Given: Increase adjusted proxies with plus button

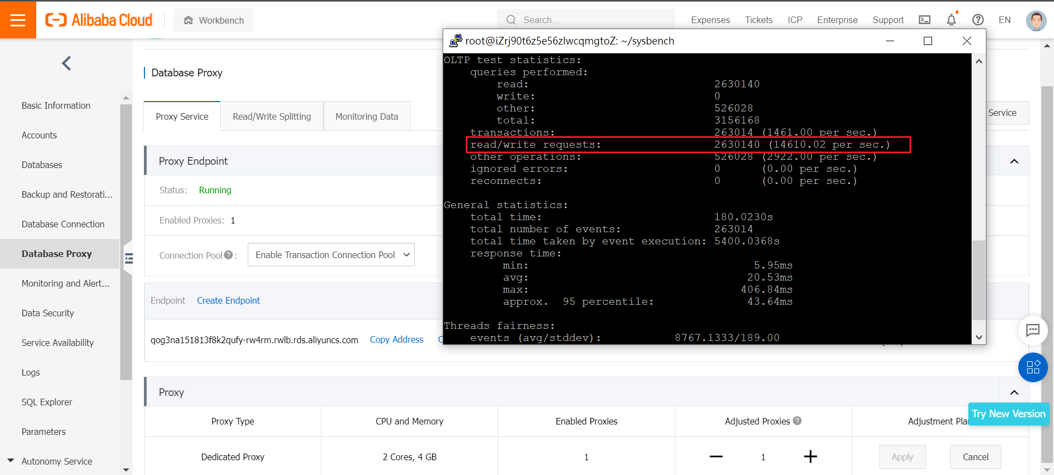Looking at the screenshot, I should coord(810,457).
